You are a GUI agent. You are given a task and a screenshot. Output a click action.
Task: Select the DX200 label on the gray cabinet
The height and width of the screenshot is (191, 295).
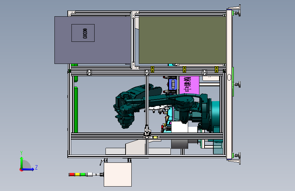[85, 33]
